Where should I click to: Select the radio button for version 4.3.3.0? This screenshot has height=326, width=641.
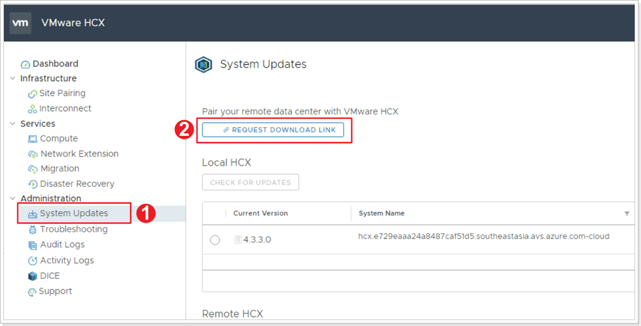(215, 240)
